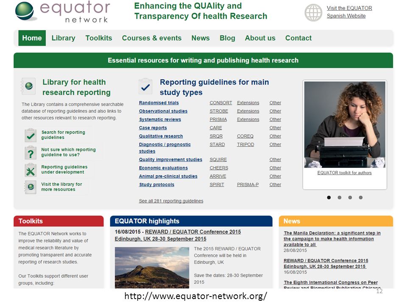407x305 pixels.
Task: Click the STARD guideline link
Action: click(x=217, y=144)
